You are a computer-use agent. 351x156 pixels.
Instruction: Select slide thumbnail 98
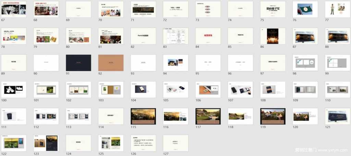click(305, 63)
